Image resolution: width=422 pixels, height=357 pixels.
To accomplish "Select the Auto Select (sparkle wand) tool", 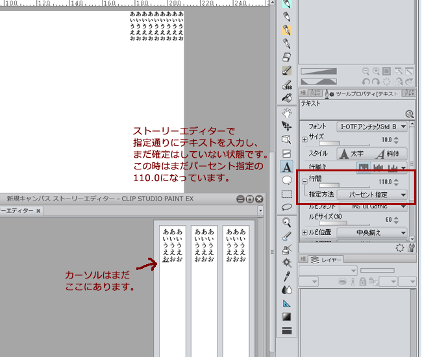I will (287, 262).
